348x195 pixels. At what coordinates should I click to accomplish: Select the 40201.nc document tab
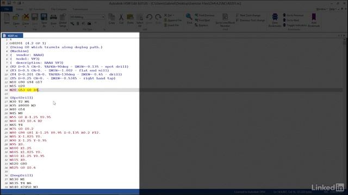pyautogui.click(x=12, y=36)
